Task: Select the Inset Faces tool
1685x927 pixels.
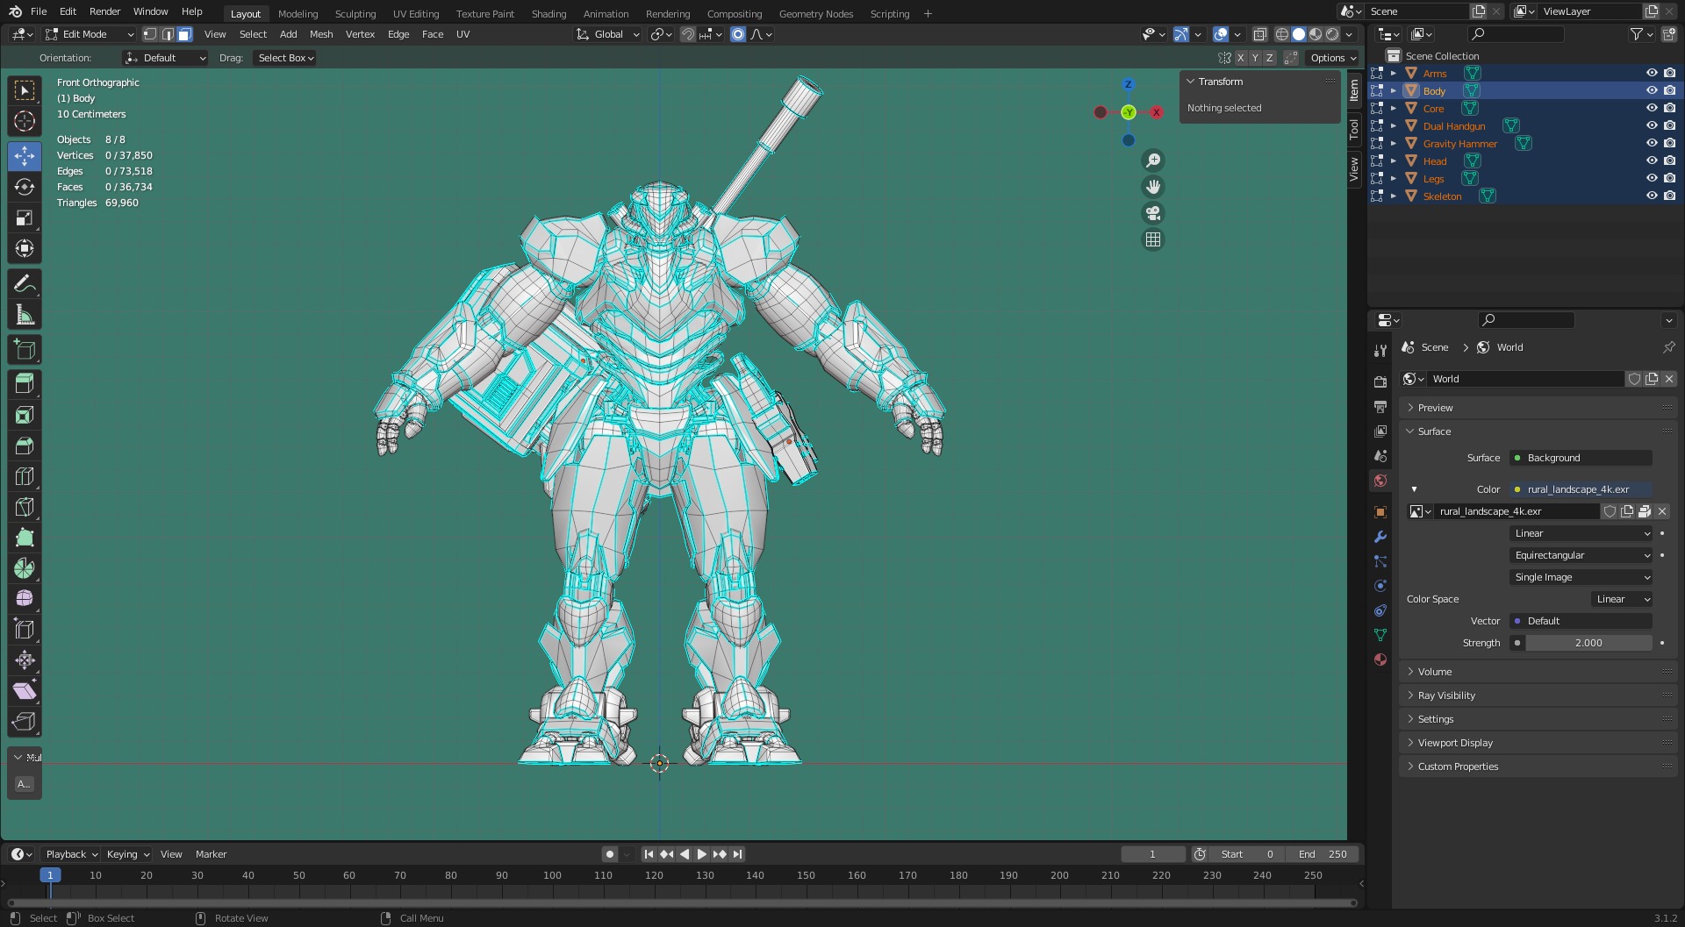Action: [x=25, y=415]
